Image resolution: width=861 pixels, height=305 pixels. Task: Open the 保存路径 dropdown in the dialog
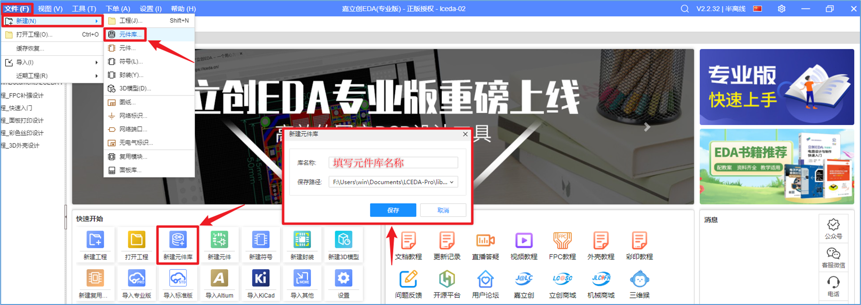[393, 182]
